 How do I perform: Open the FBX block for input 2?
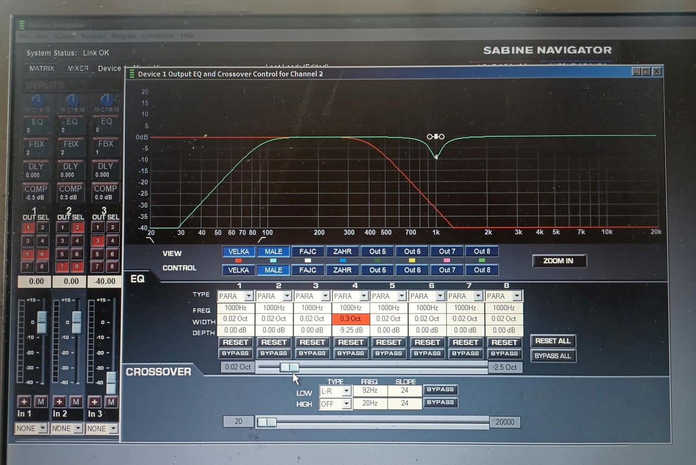click(71, 144)
